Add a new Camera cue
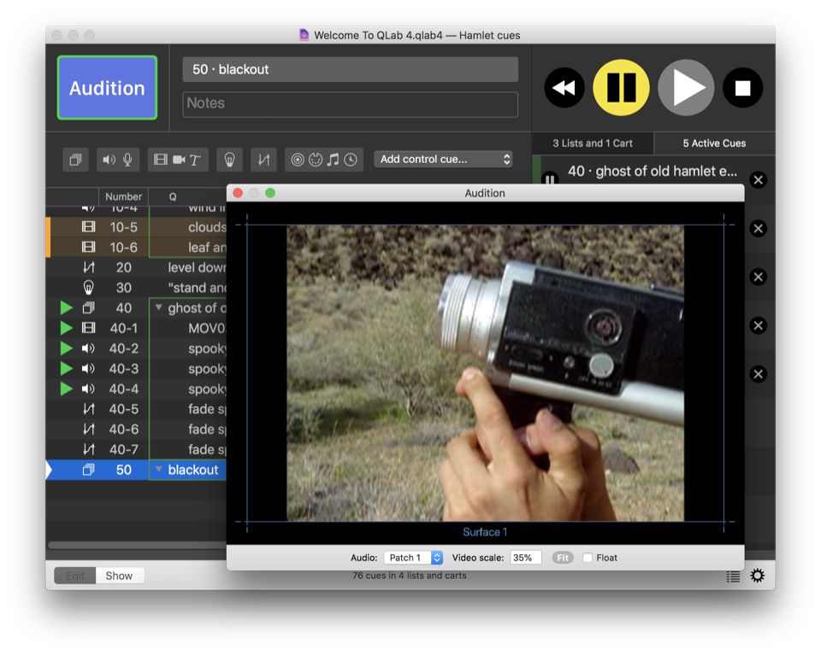The width and height of the screenshot is (821, 655). pos(179,160)
